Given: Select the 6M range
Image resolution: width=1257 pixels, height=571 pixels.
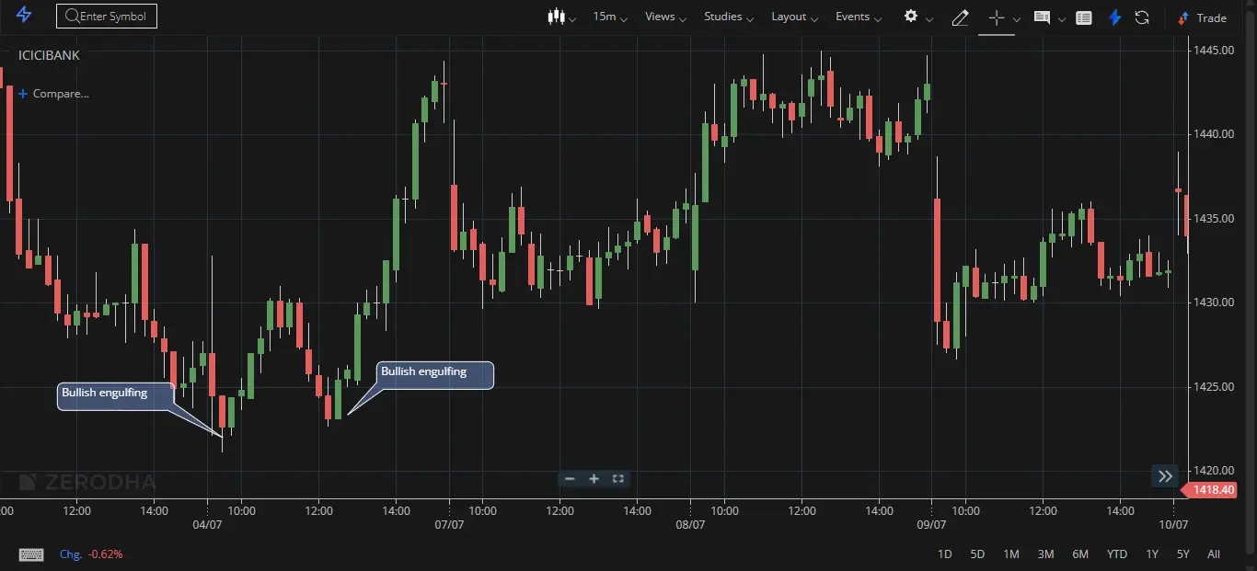Looking at the screenshot, I should pos(1080,554).
